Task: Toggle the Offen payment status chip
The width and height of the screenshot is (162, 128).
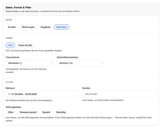Action: point(11,112)
